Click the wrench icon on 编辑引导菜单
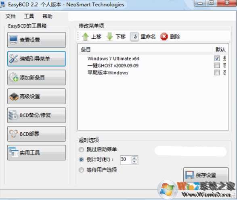Image resolution: width=237 pixels, height=200 pixels. pos(13,58)
